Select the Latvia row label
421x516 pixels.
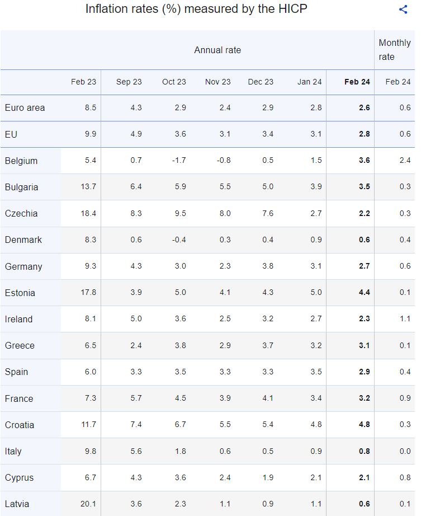tap(17, 504)
